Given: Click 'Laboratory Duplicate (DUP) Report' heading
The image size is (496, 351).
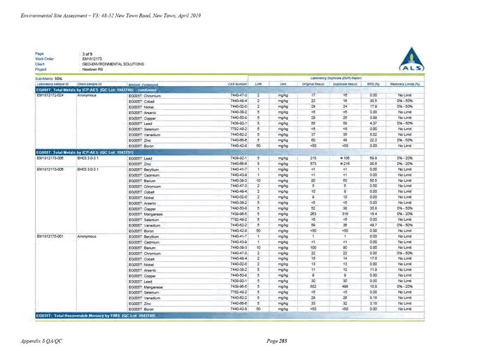Looking at the screenshot, I should coord(336,78).
